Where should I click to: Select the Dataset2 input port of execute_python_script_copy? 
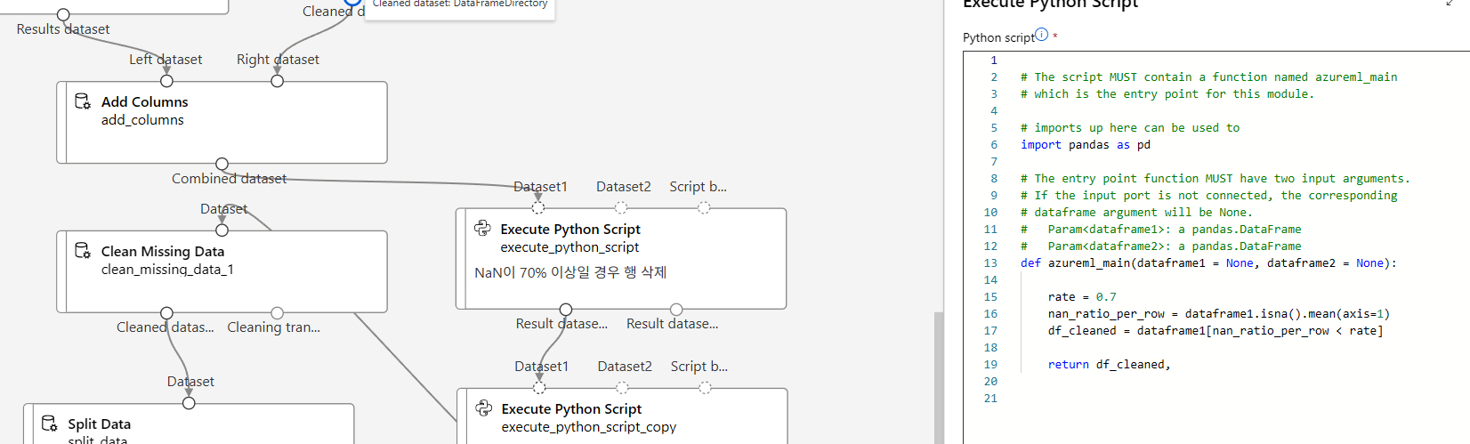[622, 387]
